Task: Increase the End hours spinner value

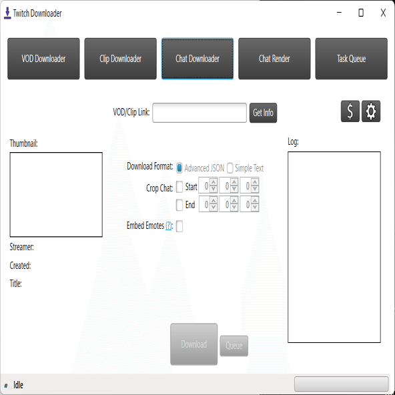Action: tap(214, 200)
